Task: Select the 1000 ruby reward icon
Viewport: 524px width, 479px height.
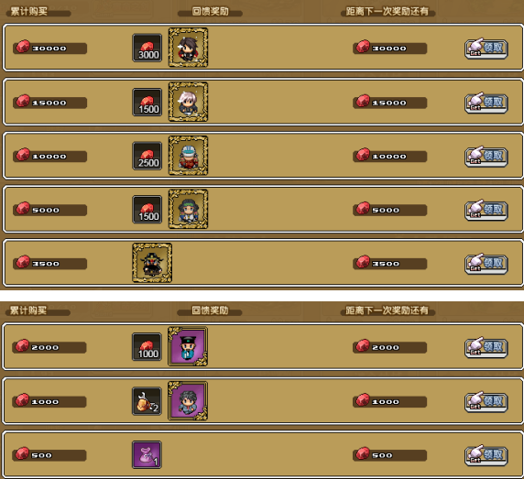Action: (x=147, y=347)
